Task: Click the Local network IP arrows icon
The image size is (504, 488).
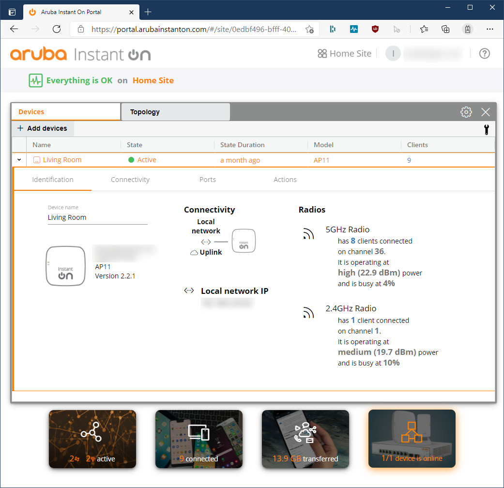Action: (x=189, y=290)
